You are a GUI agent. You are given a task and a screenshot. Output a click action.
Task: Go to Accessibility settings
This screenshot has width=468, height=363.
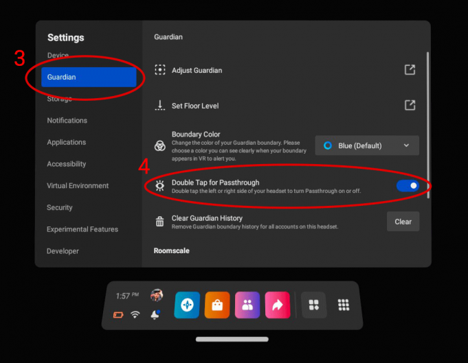tap(67, 164)
